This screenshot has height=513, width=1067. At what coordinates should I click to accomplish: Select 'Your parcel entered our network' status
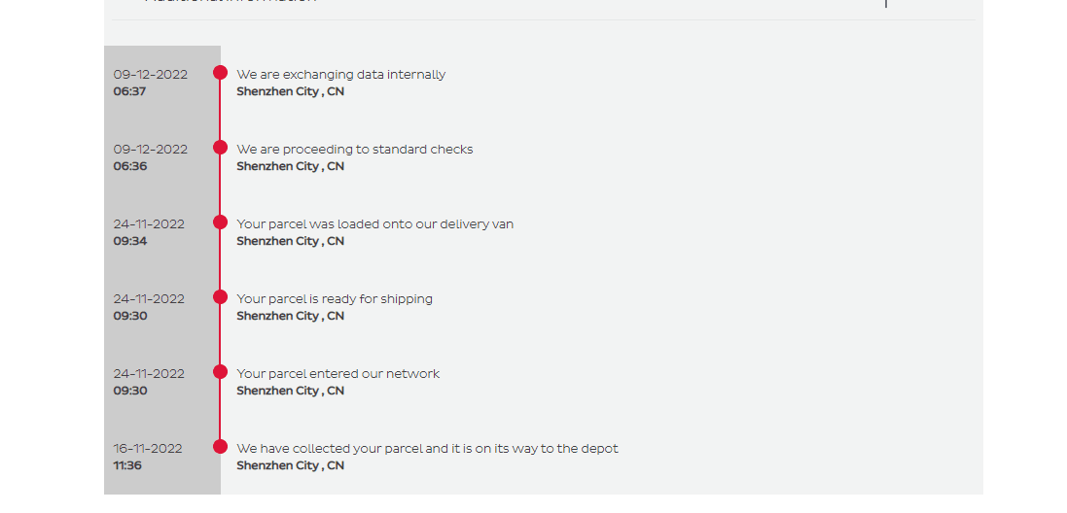(x=338, y=374)
